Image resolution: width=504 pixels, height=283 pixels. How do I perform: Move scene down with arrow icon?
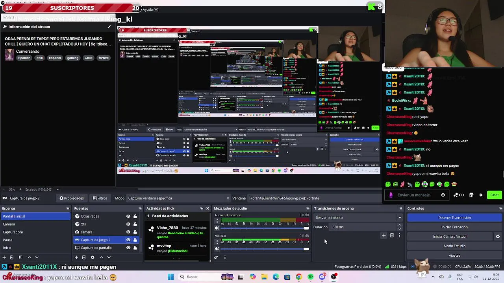[37, 257]
